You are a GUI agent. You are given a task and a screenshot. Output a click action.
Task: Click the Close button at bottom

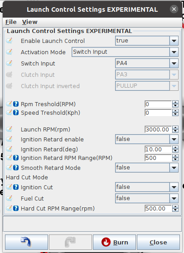(158, 242)
